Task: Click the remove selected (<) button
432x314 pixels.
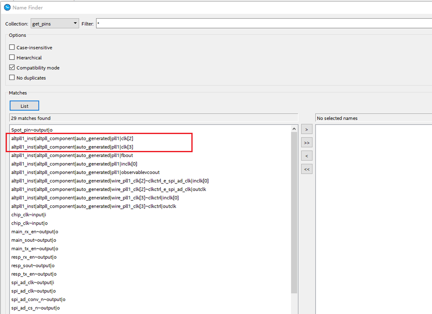Action: click(x=306, y=156)
